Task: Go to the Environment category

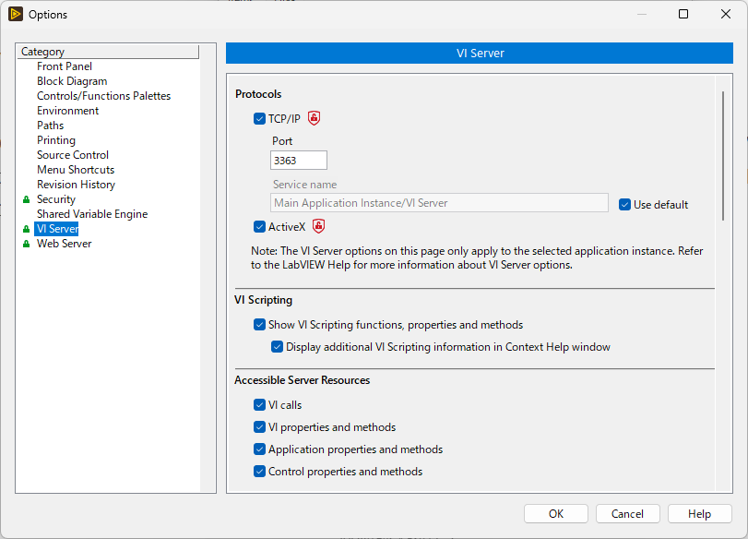Action: 67,111
